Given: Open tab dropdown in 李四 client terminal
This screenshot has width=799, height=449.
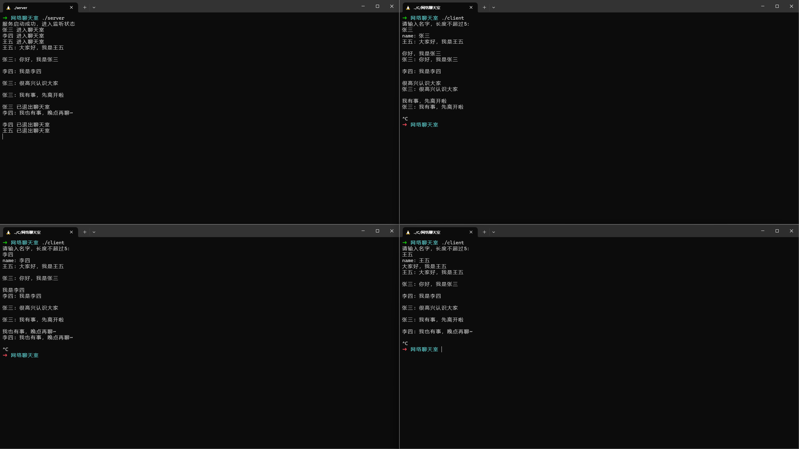Looking at the screenshot, I should (x=94, y=232).
